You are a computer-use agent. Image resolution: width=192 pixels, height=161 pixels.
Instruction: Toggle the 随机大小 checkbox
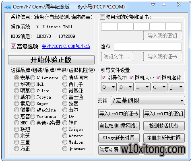[x=131, y=78]
